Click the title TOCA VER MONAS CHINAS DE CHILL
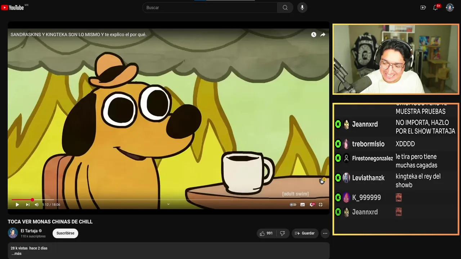This screenshot has width=461, height=259. pyautogui.click(x=50, y=222)
